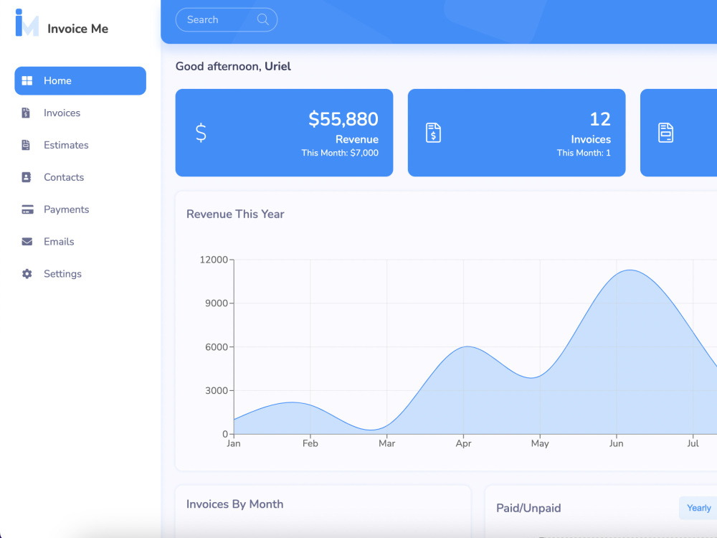Screen dimensions: 717x538
Task: Click the Emails envelope icon
Action: coord(27,242)
